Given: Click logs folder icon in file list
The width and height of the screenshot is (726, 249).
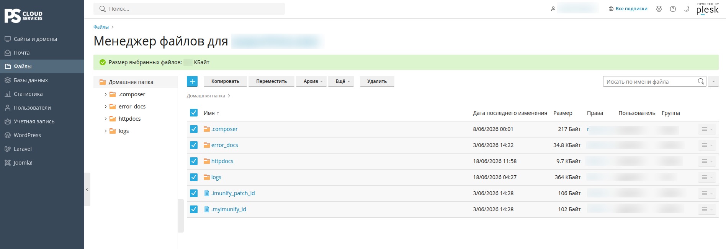Looking at the screenshot, I should [207, 177].
